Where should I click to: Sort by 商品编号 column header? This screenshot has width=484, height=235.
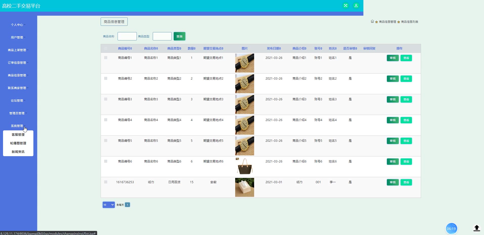[x=125, y=49]
